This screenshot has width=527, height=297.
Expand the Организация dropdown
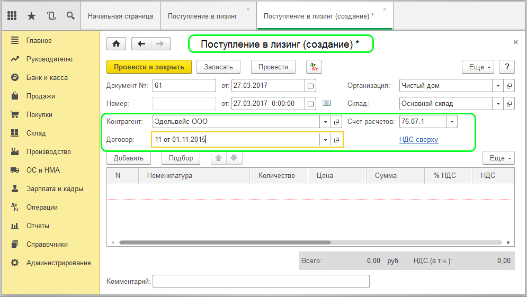point(498,85)
